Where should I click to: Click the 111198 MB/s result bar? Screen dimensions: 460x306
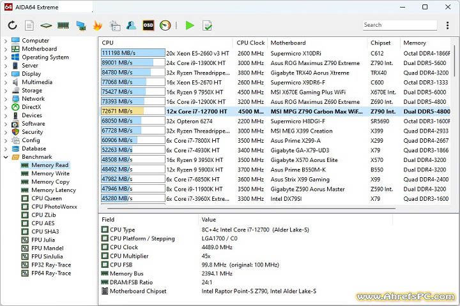click(x=133, y=53)
